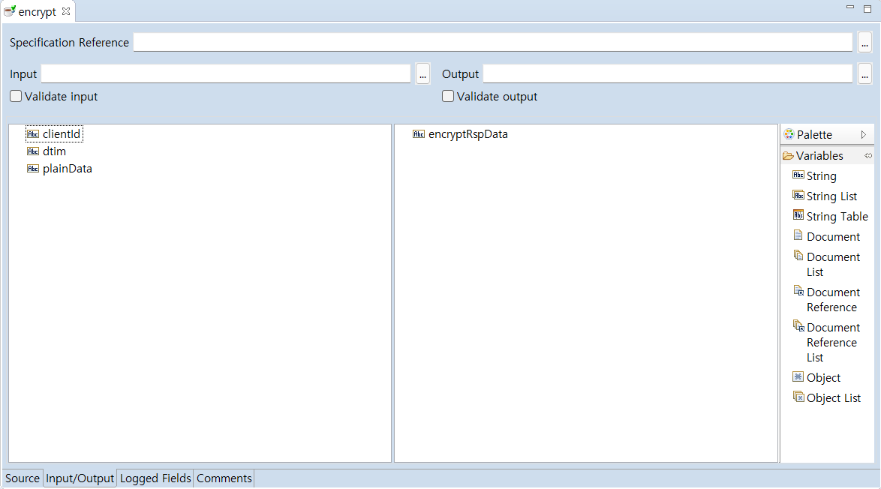The image size is (881, 489).
Task: Select the clientId input variable
Action: 61,134
